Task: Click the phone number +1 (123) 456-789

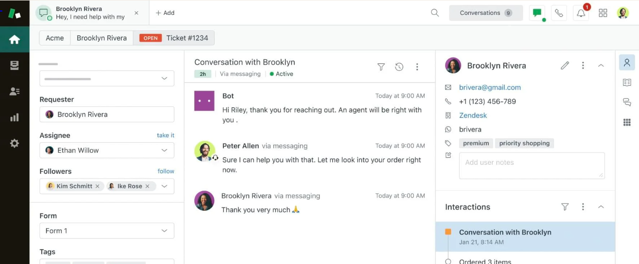Action: tap(488, 102)
